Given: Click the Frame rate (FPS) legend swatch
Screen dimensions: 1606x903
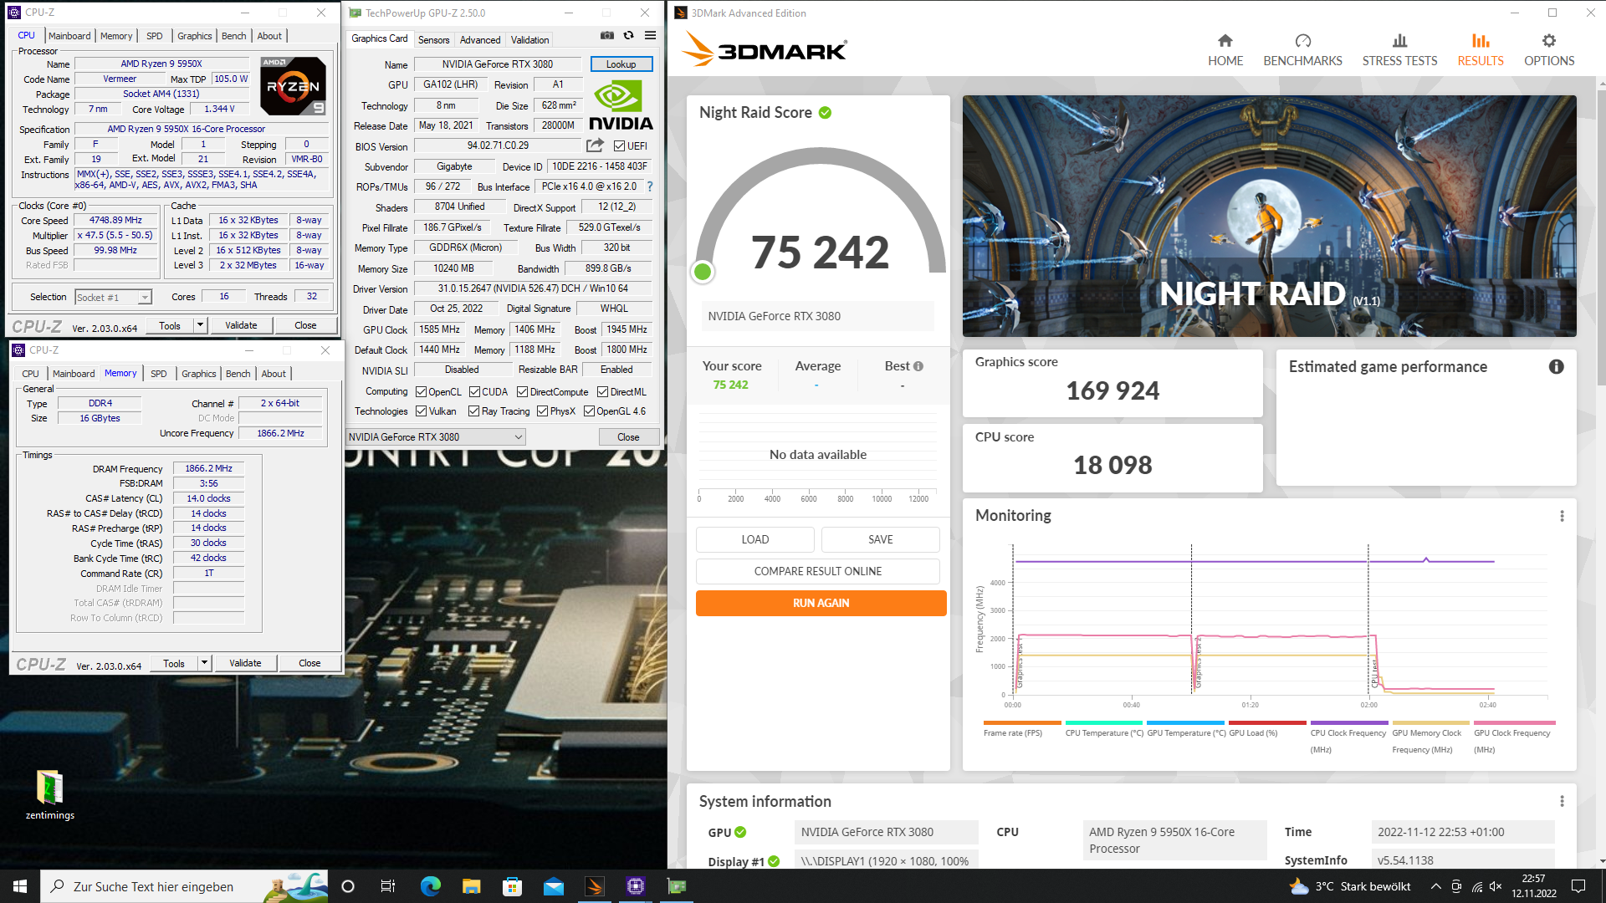Looking at the screenshot, I should pyautogui.click(x=1022, y=723).
